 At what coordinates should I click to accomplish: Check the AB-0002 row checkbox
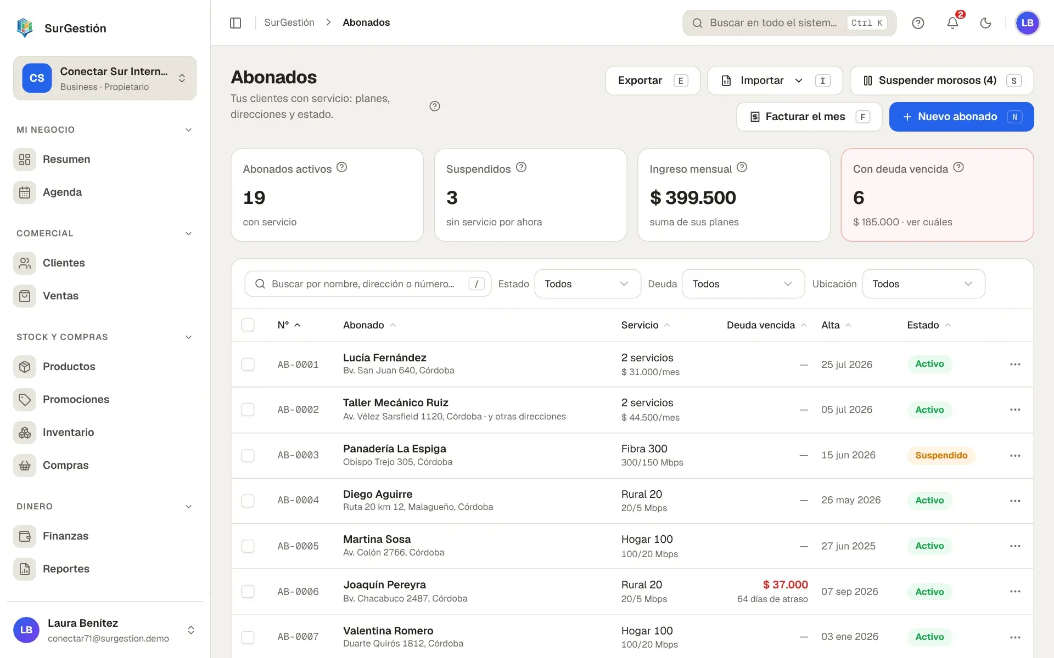click(248, 410)
